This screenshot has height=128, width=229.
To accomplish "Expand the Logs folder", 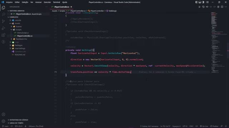I will [10, 42].
